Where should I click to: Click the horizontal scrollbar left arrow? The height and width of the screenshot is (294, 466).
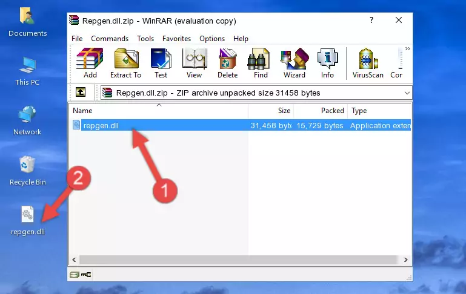(75, 260)
